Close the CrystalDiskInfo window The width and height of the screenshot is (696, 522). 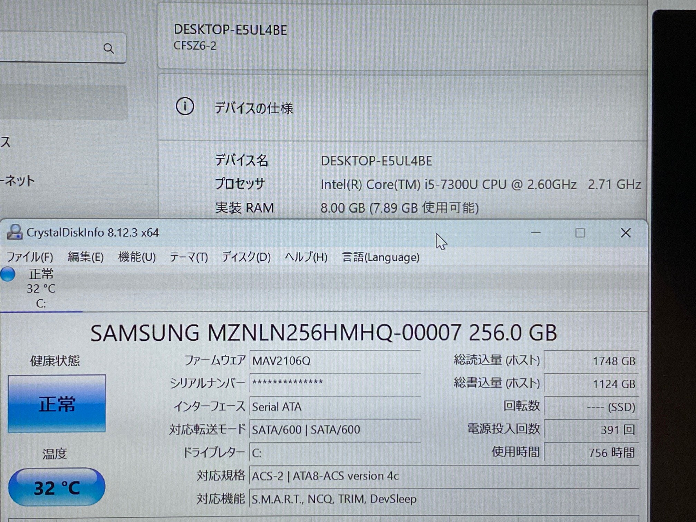pyautogui.click(x=626, y=233)
